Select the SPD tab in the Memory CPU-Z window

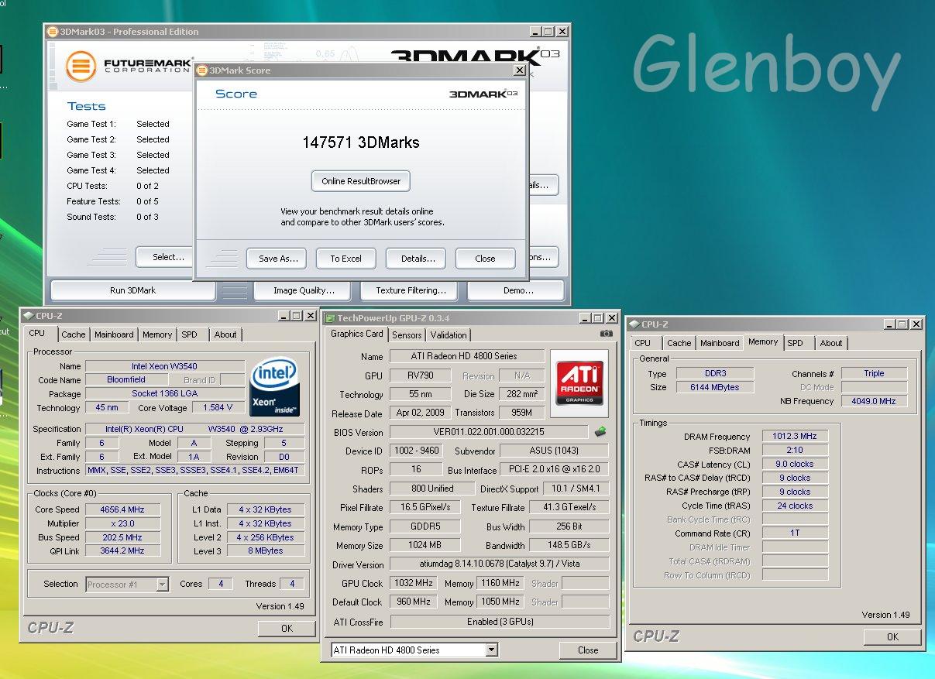(795, 343)
